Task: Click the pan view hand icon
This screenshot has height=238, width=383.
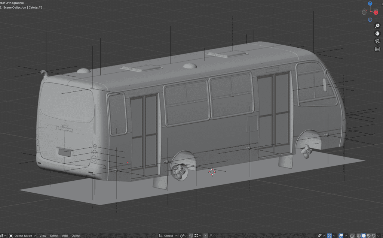Action: point(377,33)
